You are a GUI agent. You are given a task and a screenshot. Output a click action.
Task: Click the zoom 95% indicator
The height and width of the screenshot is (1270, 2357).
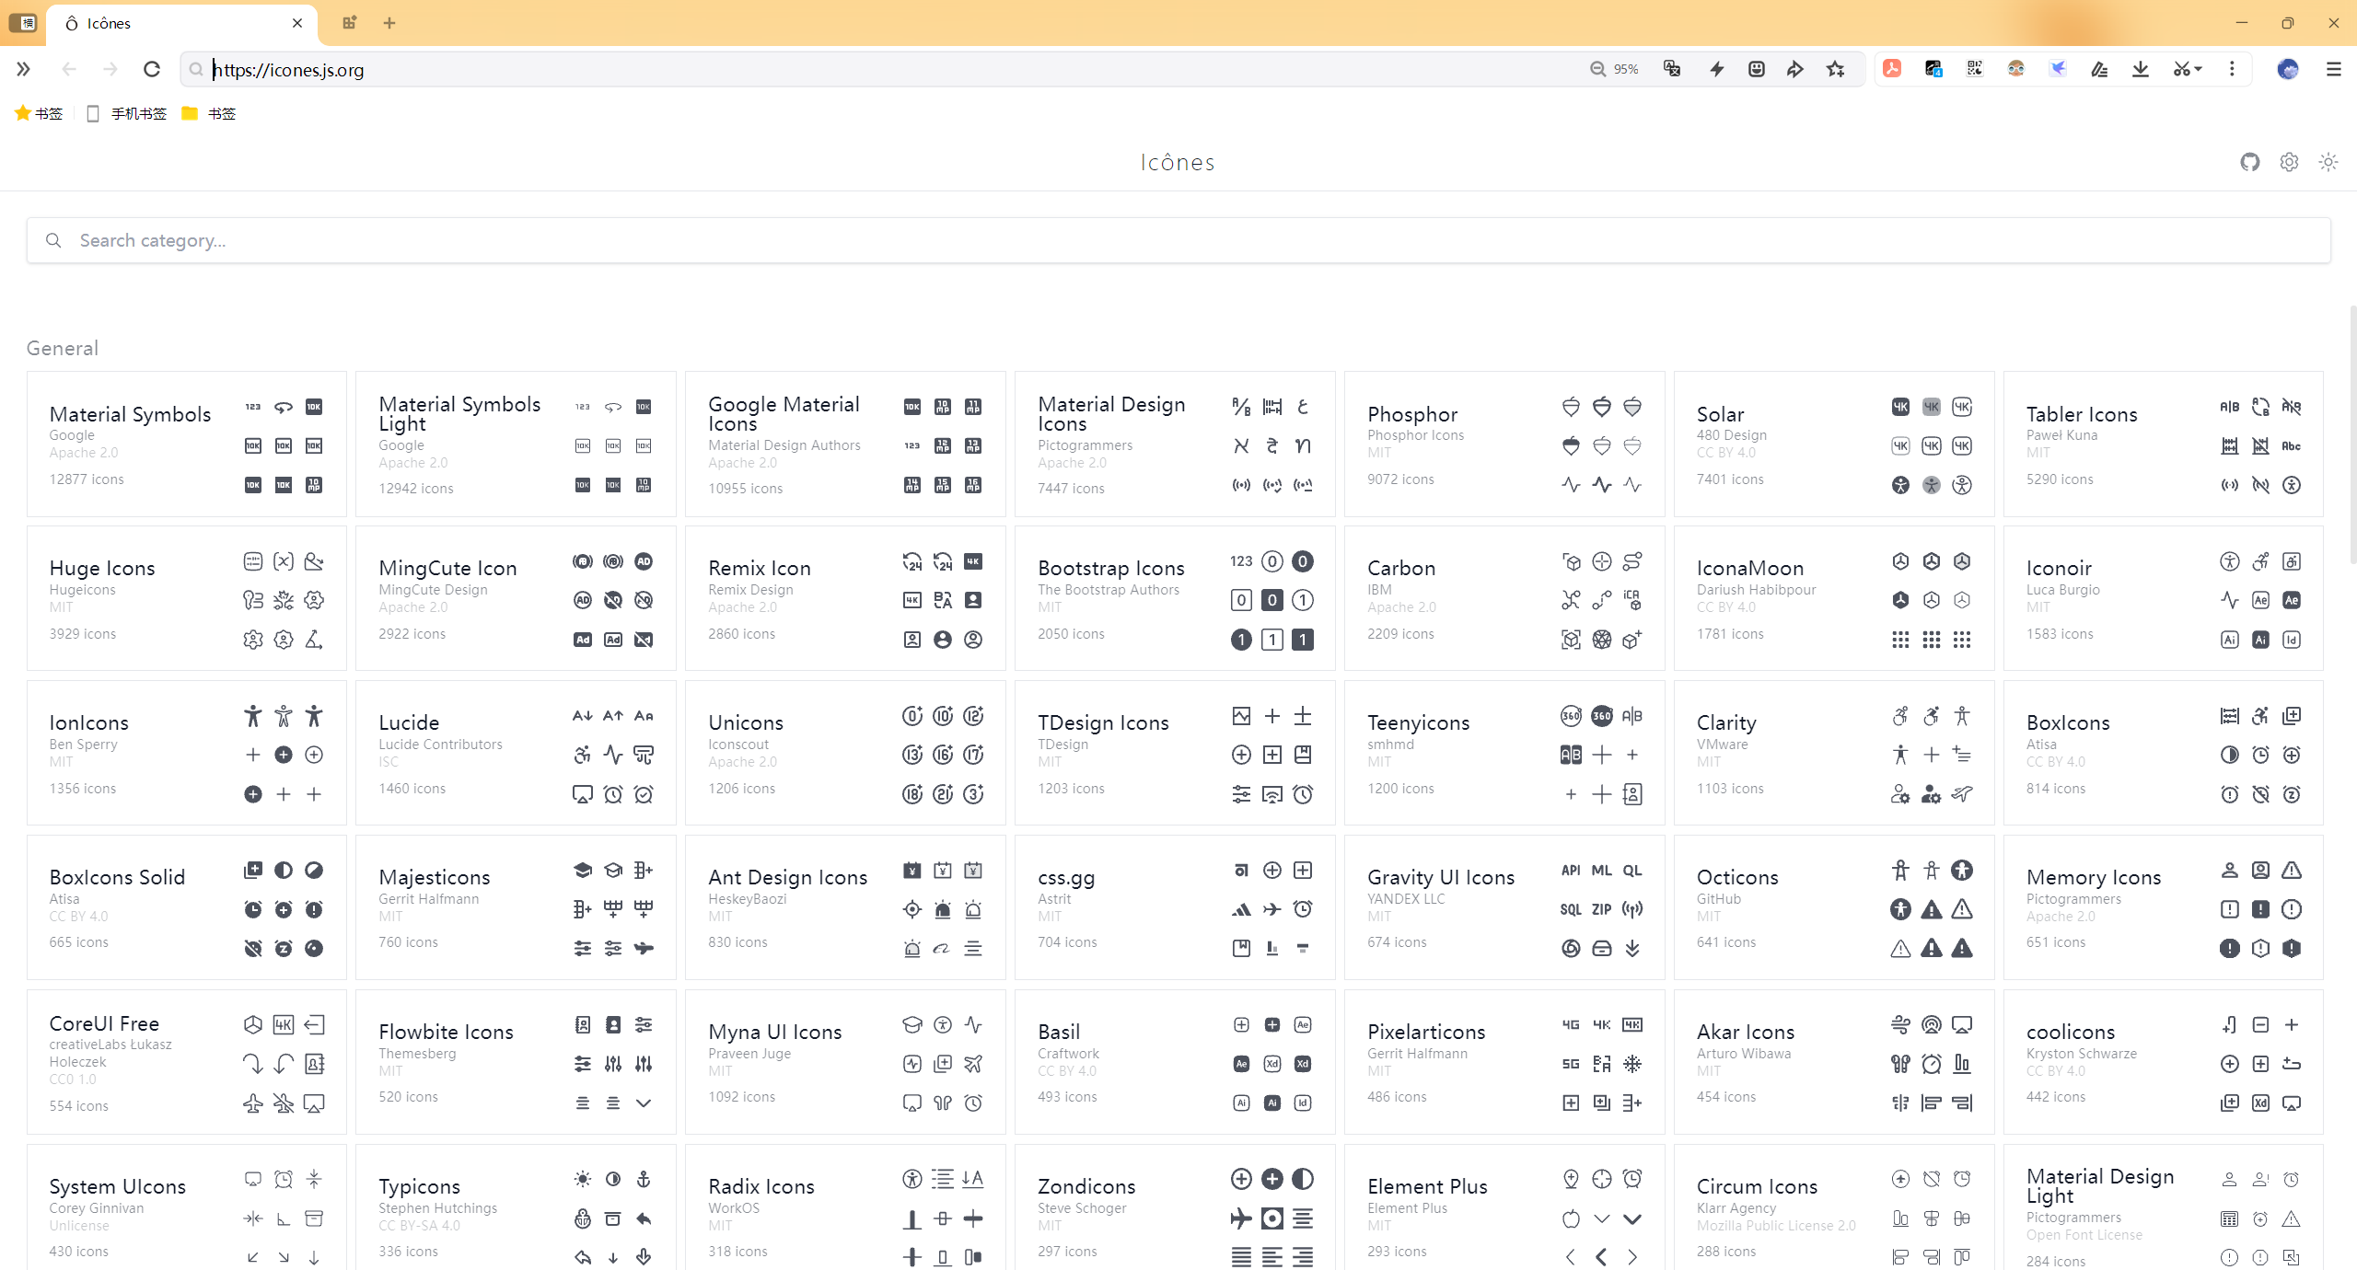click(1614, 69)
